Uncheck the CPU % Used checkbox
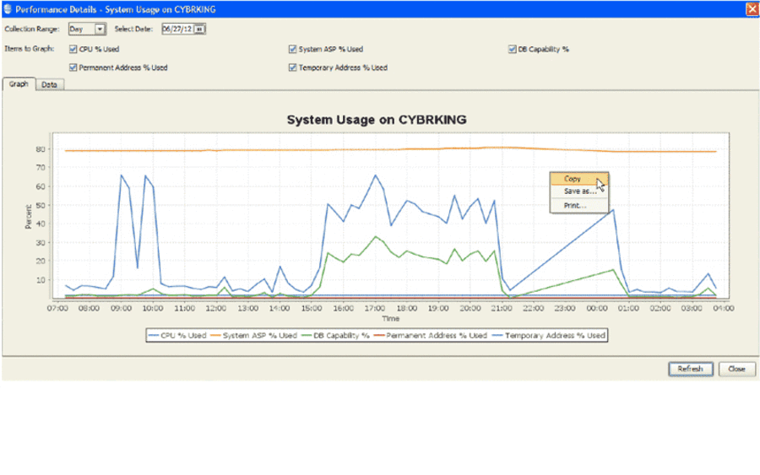 pos(73,49)
